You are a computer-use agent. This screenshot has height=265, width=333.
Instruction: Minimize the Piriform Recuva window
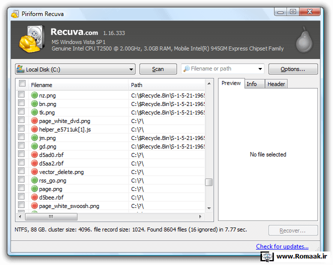coord(280,12)
